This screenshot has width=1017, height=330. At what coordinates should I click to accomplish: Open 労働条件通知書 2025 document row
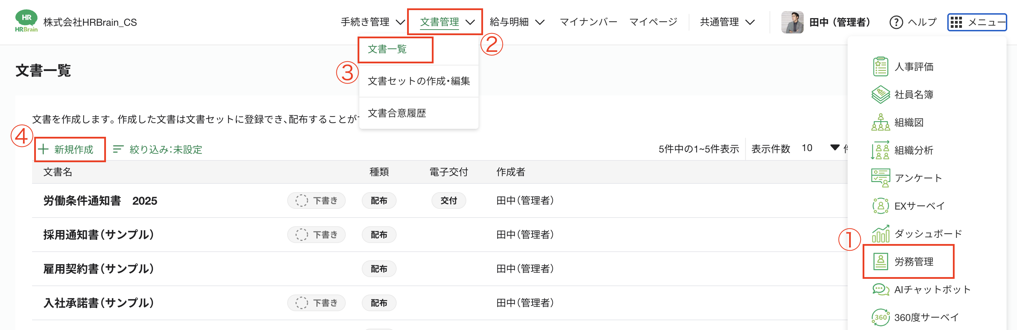click(100, 201)
